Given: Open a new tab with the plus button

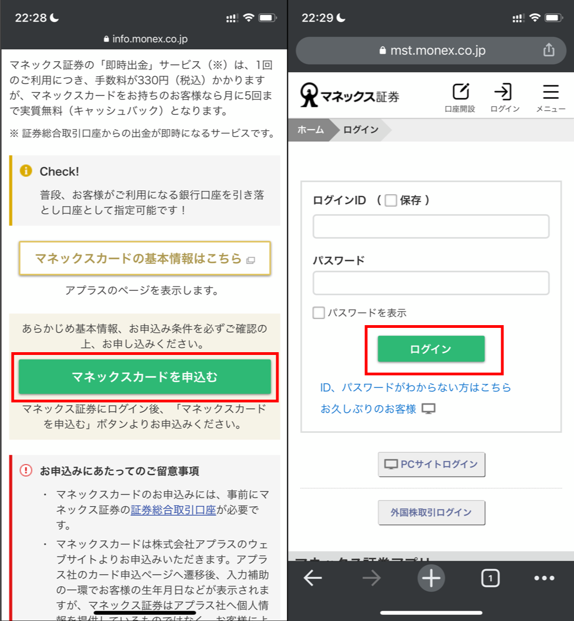Looking at the screenshot, I should point(431,578).
